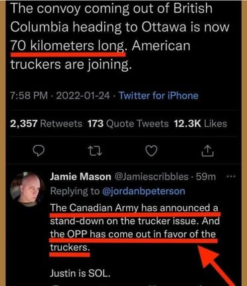The image size is (247, 286).
Task: Open the @Jamiescribbles handle
Action: coord(151,177)
